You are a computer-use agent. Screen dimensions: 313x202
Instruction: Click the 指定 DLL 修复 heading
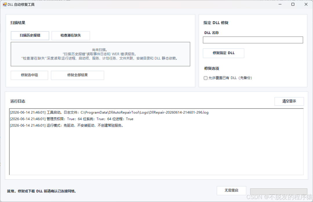216,23
